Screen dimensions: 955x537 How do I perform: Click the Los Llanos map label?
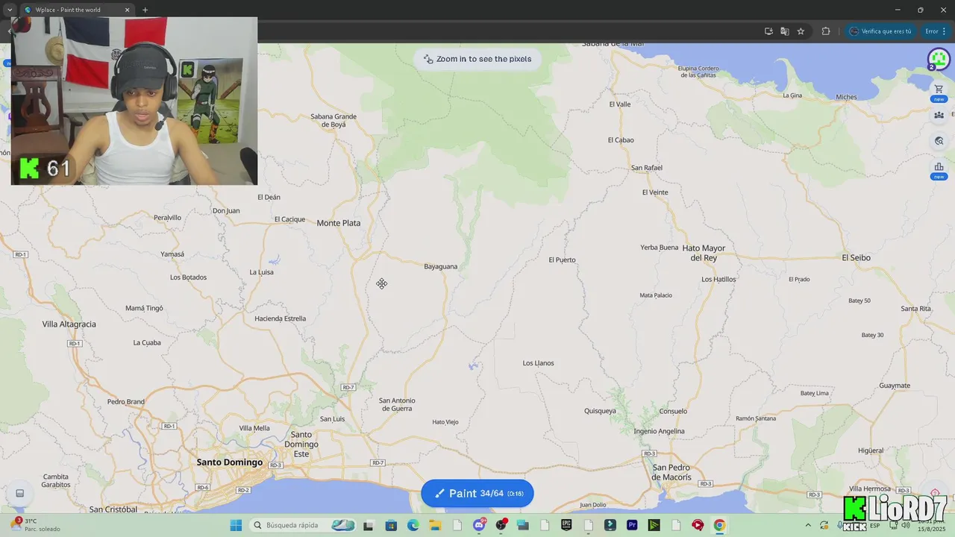pos(539,363)
